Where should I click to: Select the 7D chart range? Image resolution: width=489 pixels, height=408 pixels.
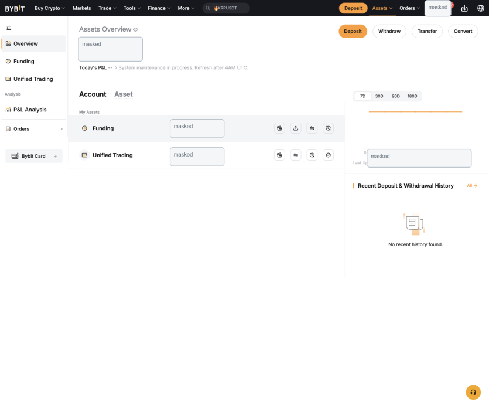tap(363, 96)
